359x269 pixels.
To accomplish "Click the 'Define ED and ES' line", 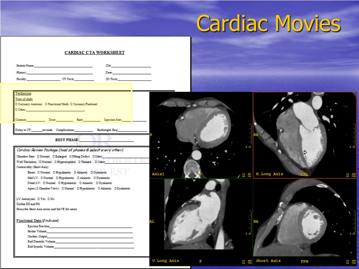I will [x=28, y=204].
